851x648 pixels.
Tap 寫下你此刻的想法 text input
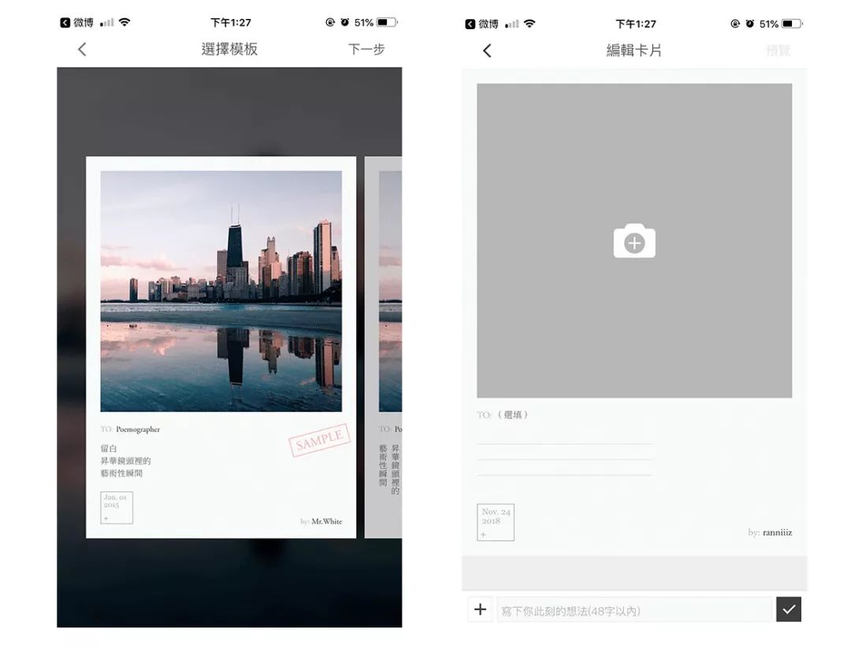coord(634,610)
